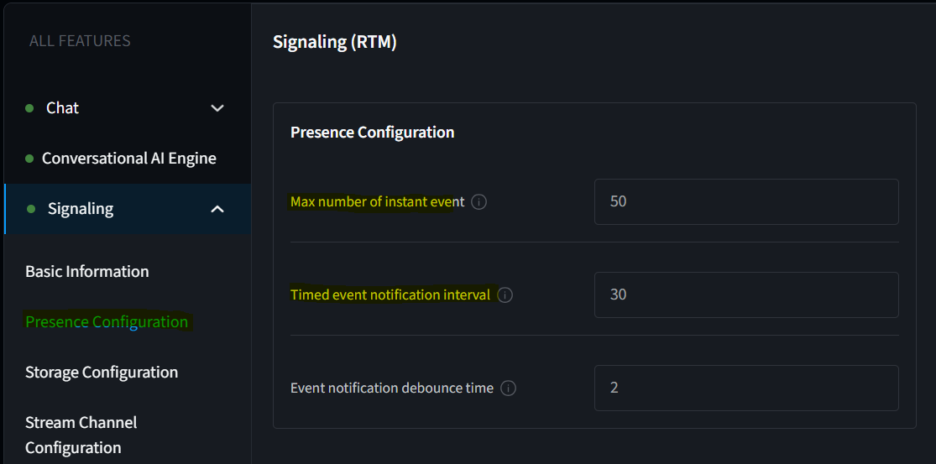The height and width of the screenshot is (464, 936).
Task: Click the green status dot beside Signaling
Action: [31, 209]
